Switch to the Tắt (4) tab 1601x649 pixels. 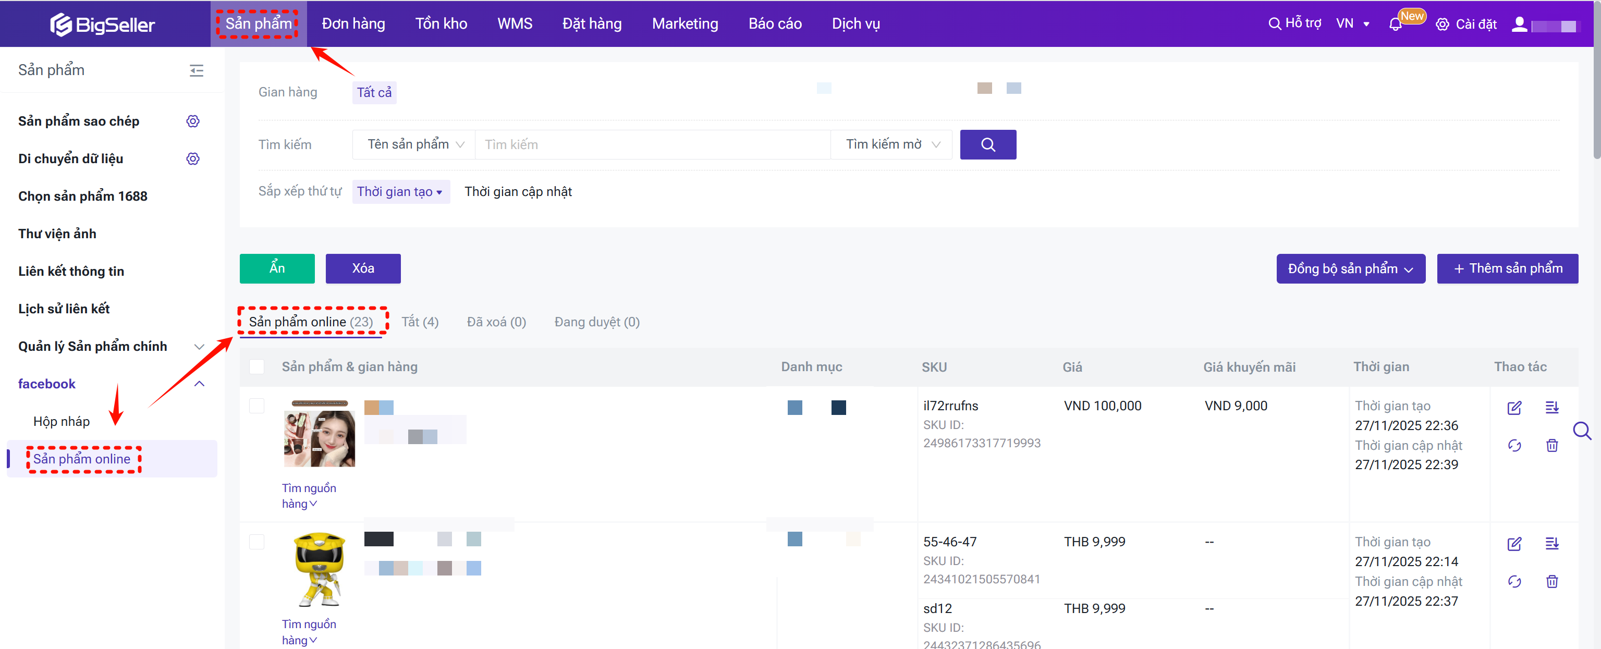pyautogui.click(x=420, y=322)
